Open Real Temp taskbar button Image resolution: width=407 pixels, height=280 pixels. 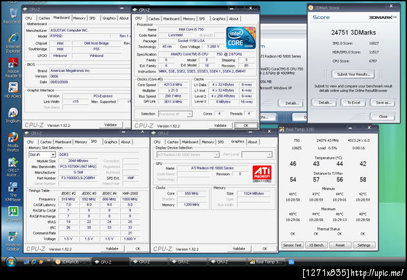click(x=267, y=262)
